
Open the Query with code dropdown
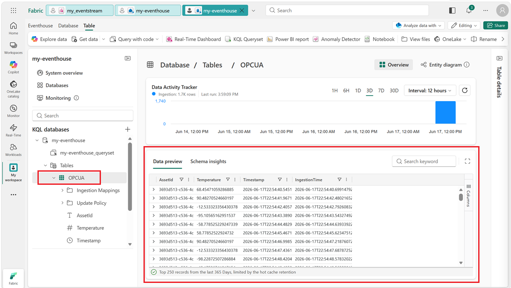[x=135, y=39]
